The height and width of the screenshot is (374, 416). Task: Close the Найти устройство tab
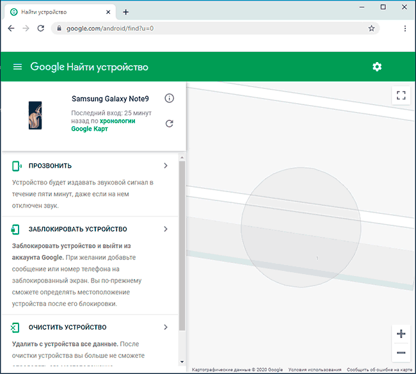108,12
